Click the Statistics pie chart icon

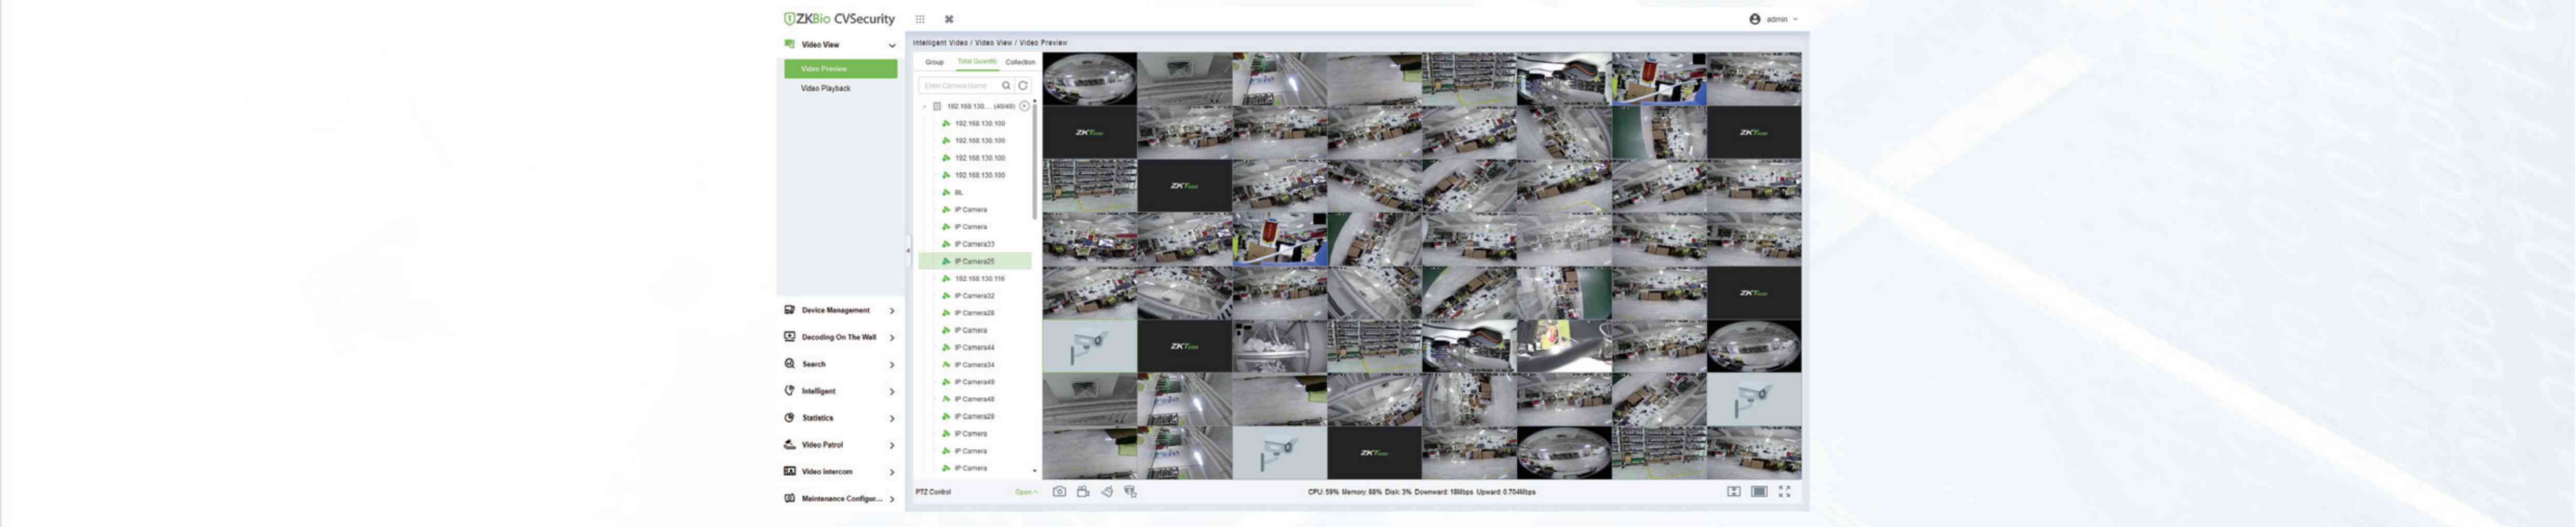click(789, 417)
